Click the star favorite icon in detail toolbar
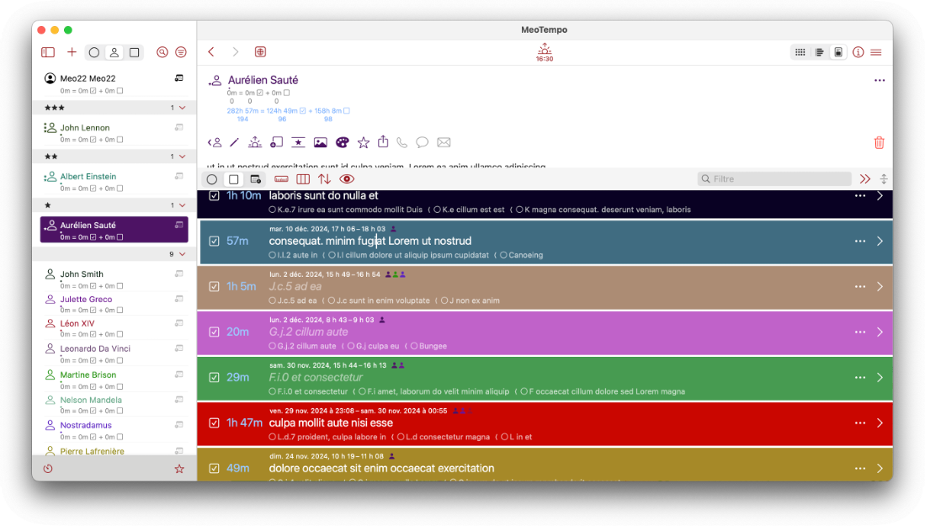 click(363, 143)
